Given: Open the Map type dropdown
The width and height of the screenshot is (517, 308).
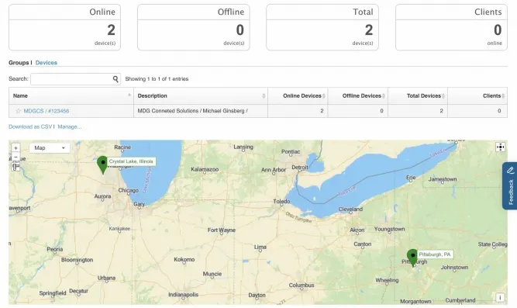Looking at the screenshot, I should [50, 148].
